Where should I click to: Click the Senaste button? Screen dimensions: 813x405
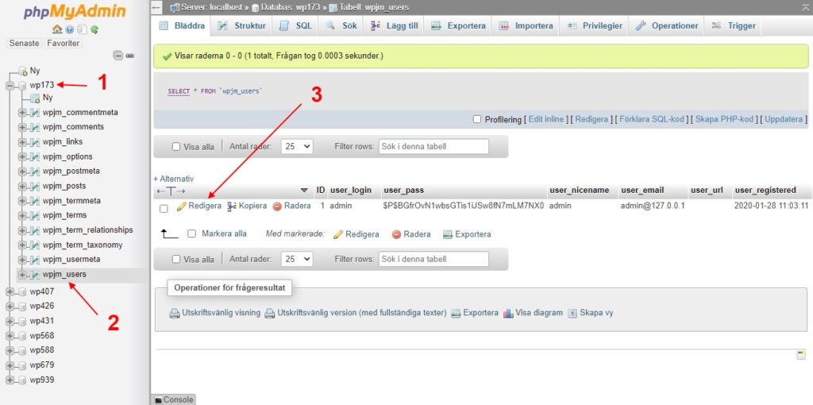point(25,44)
